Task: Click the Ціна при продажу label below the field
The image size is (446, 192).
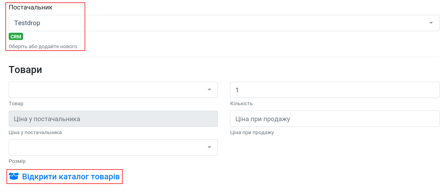Action: (252, 133)
